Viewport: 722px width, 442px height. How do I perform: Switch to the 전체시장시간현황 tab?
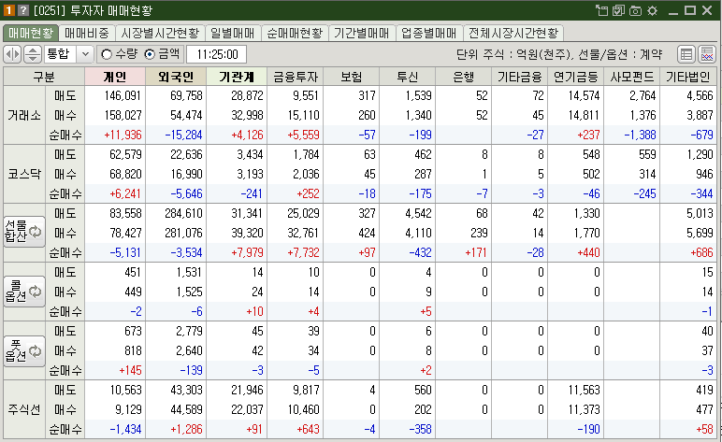513,33
